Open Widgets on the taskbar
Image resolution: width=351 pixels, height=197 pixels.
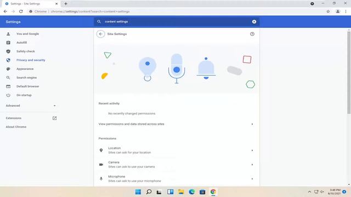point(170,192)
